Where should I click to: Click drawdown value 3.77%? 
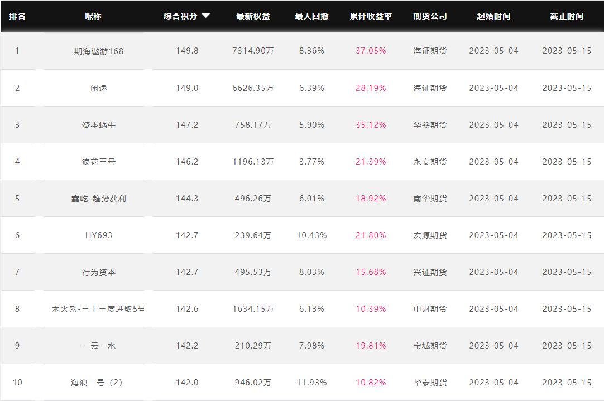click(311, 162)
